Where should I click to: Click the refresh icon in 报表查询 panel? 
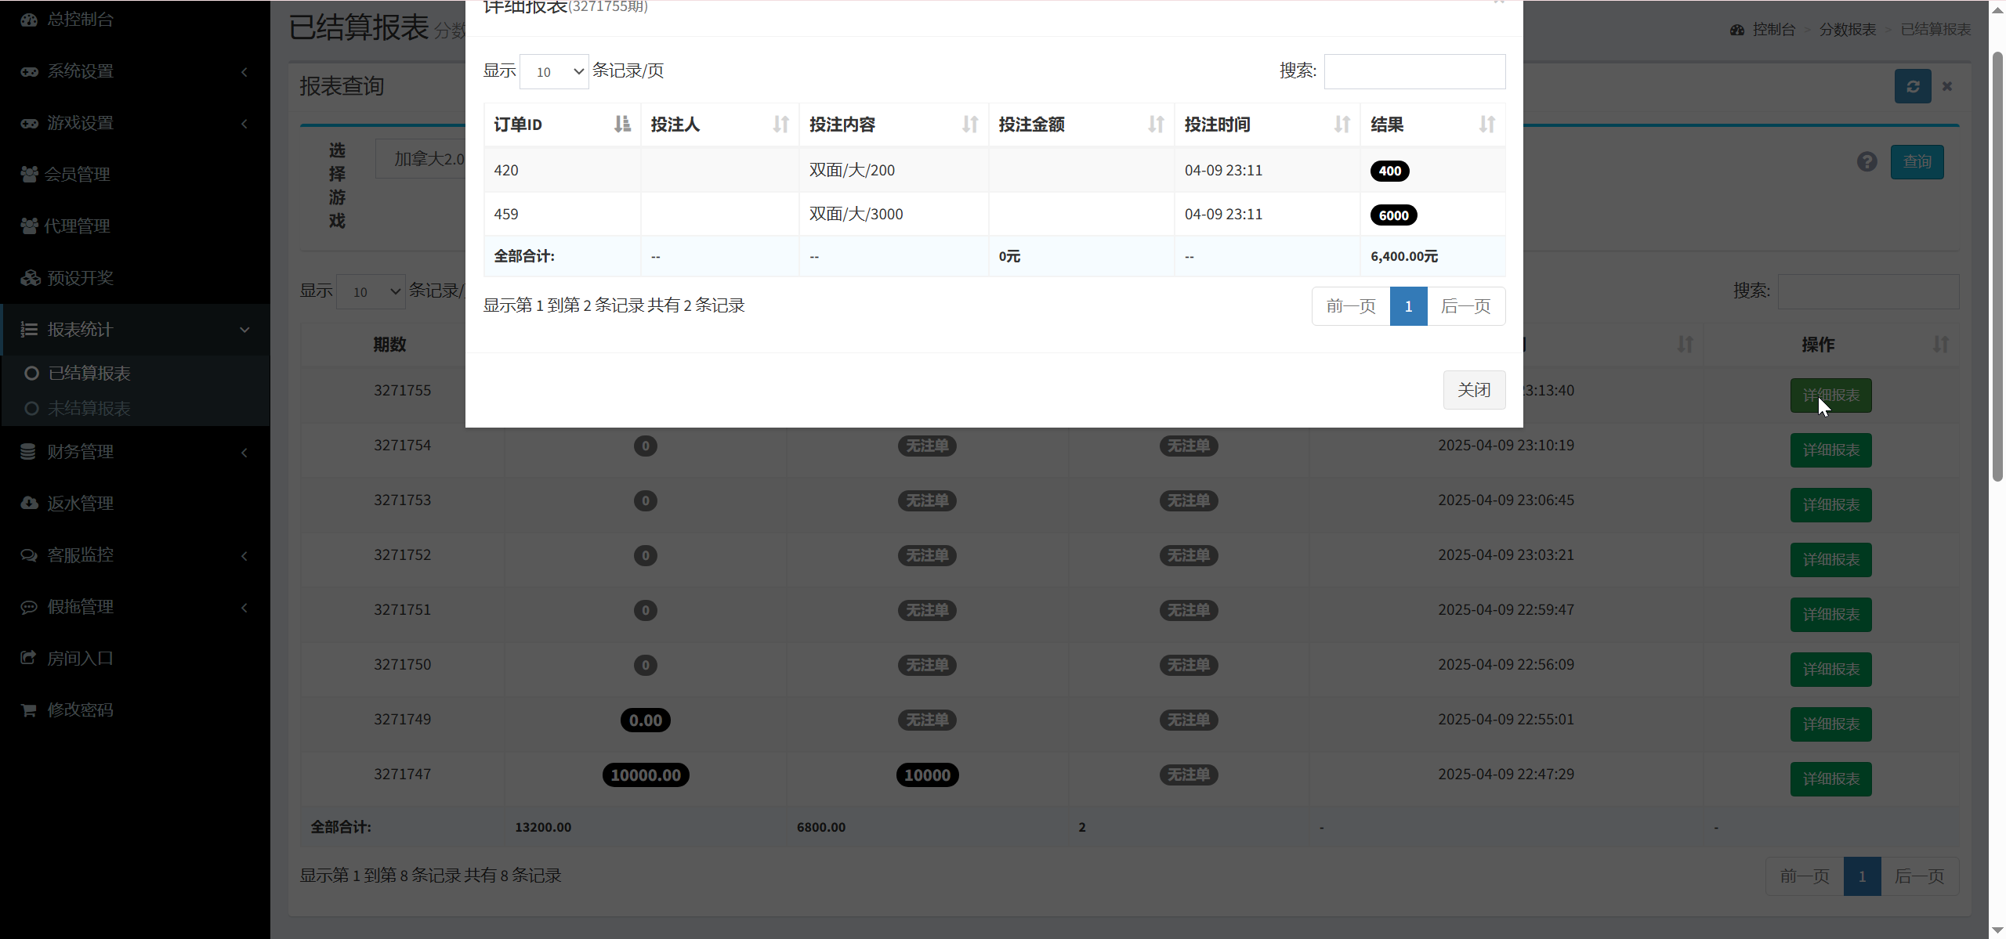click(1913, 86)
